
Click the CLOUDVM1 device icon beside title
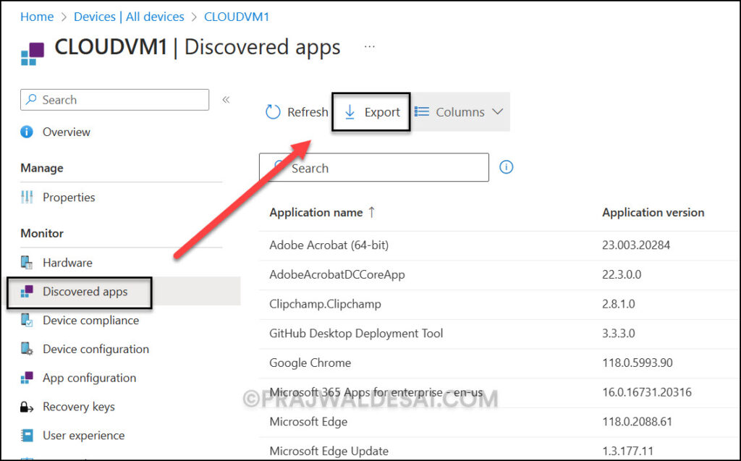(32, 54)
